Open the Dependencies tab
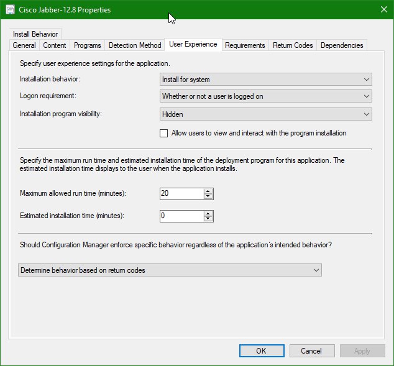This screenshot has width=394, height=366. tap(342, 45)
